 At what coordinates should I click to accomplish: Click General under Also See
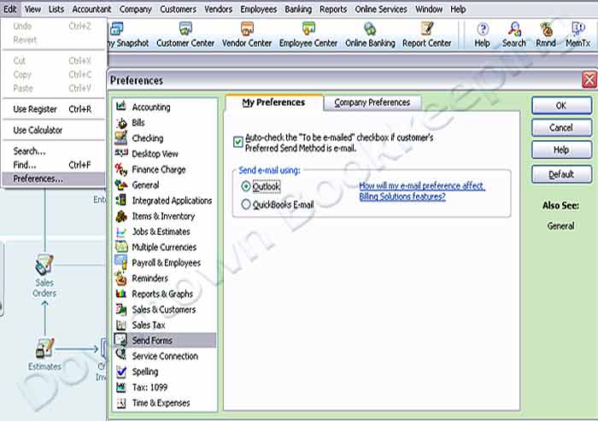pos(560,225)
